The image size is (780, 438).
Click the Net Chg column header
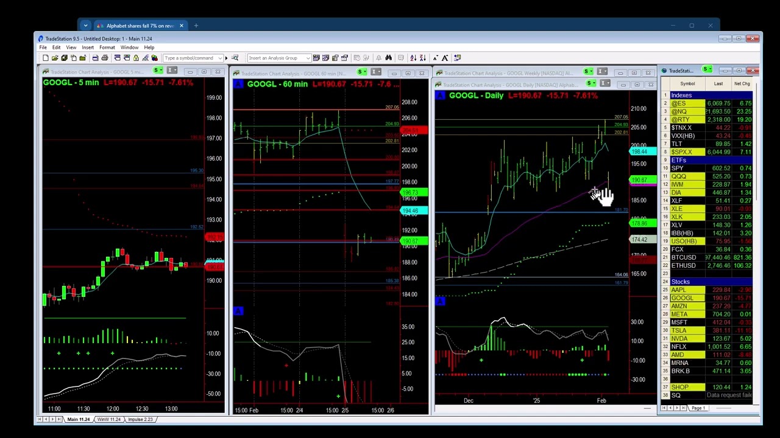tap(742, 84)
